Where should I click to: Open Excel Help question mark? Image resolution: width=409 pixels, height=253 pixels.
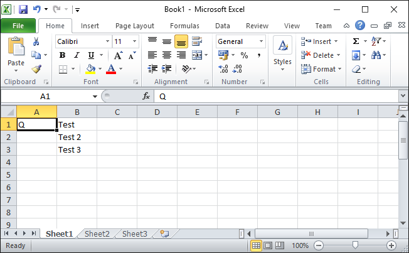click(x=360, y=25)
